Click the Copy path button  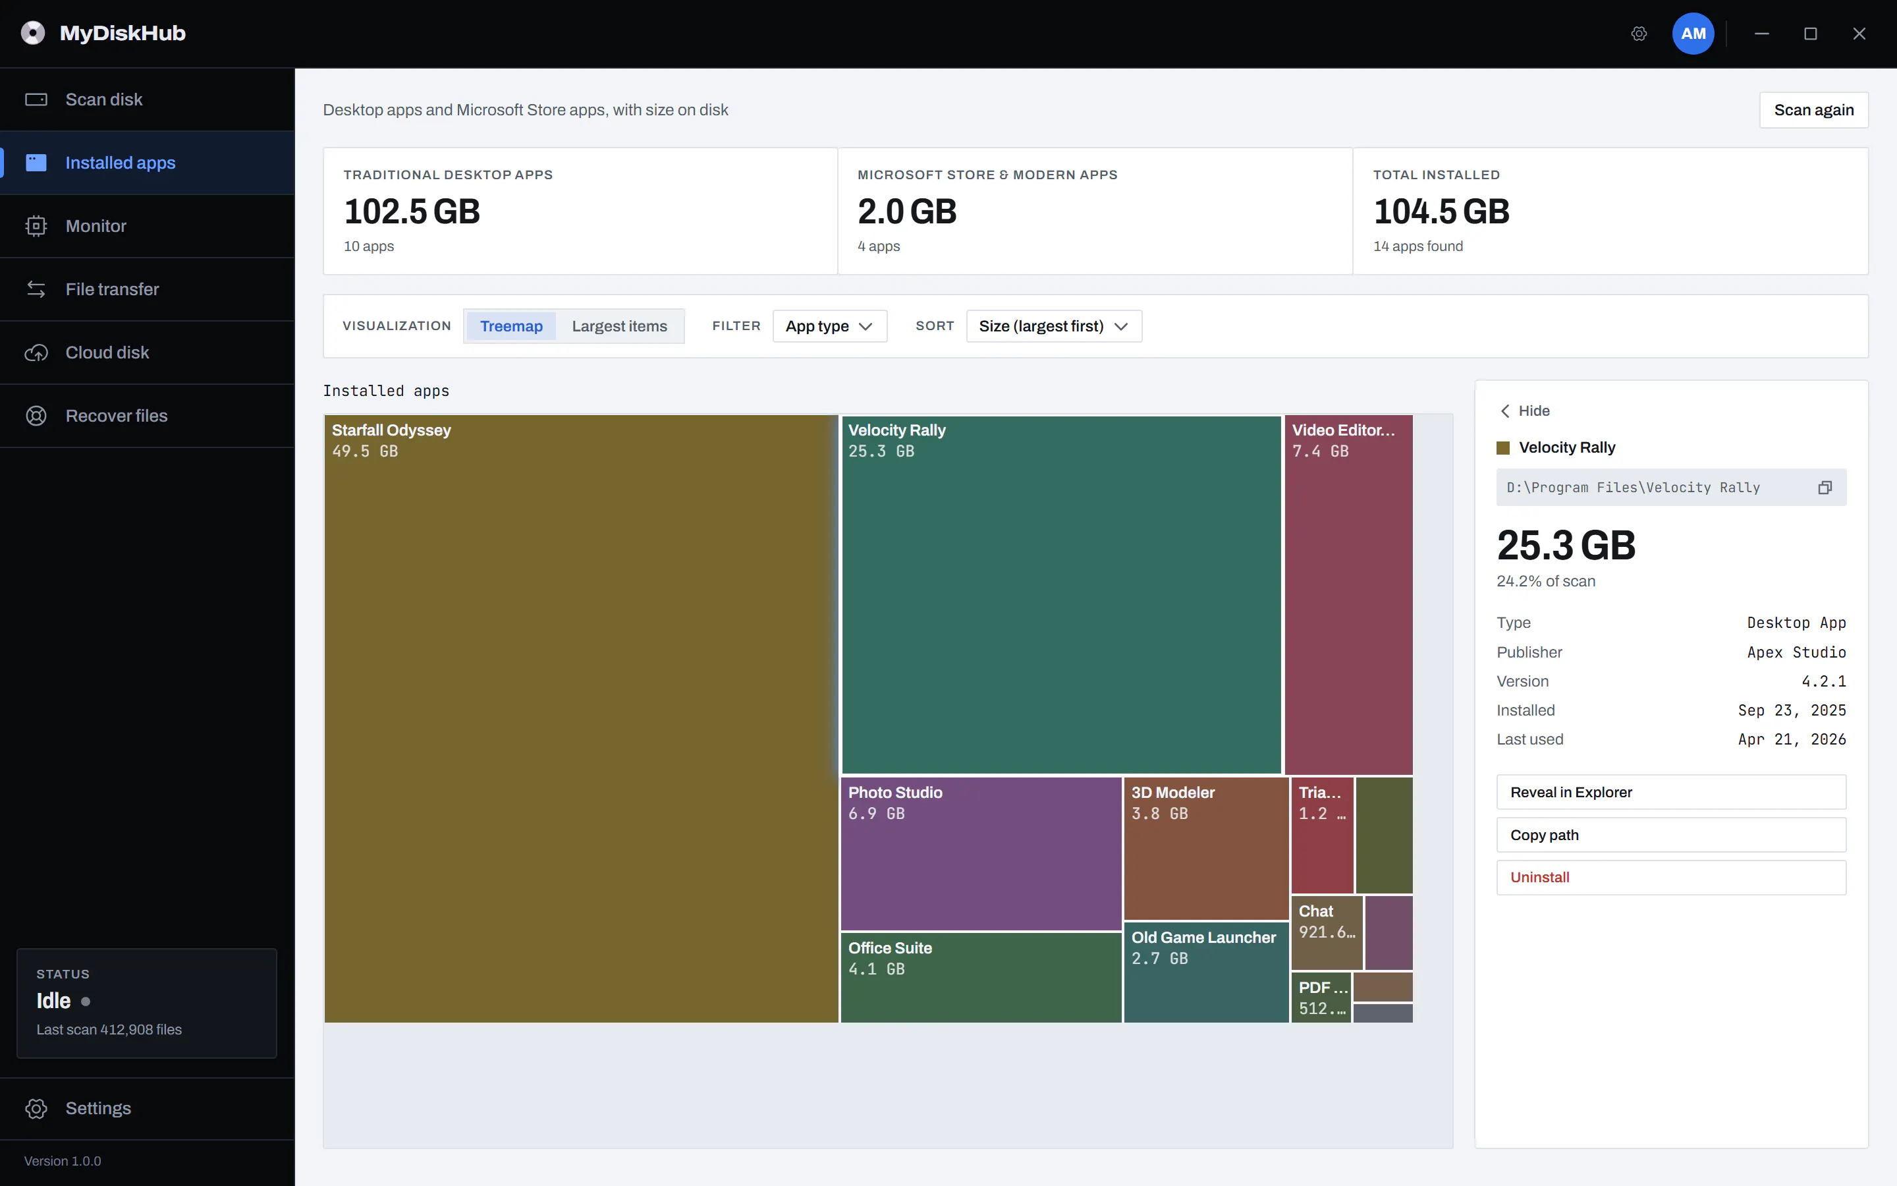click(x=1670, y=835)
